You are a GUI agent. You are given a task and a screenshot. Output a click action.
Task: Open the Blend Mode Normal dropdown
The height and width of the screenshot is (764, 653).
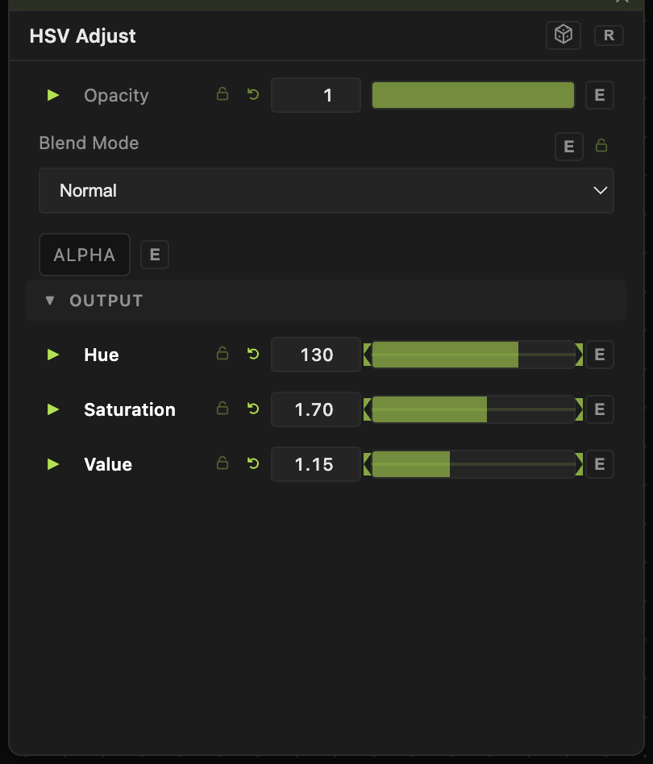click(x=326, y=190)
